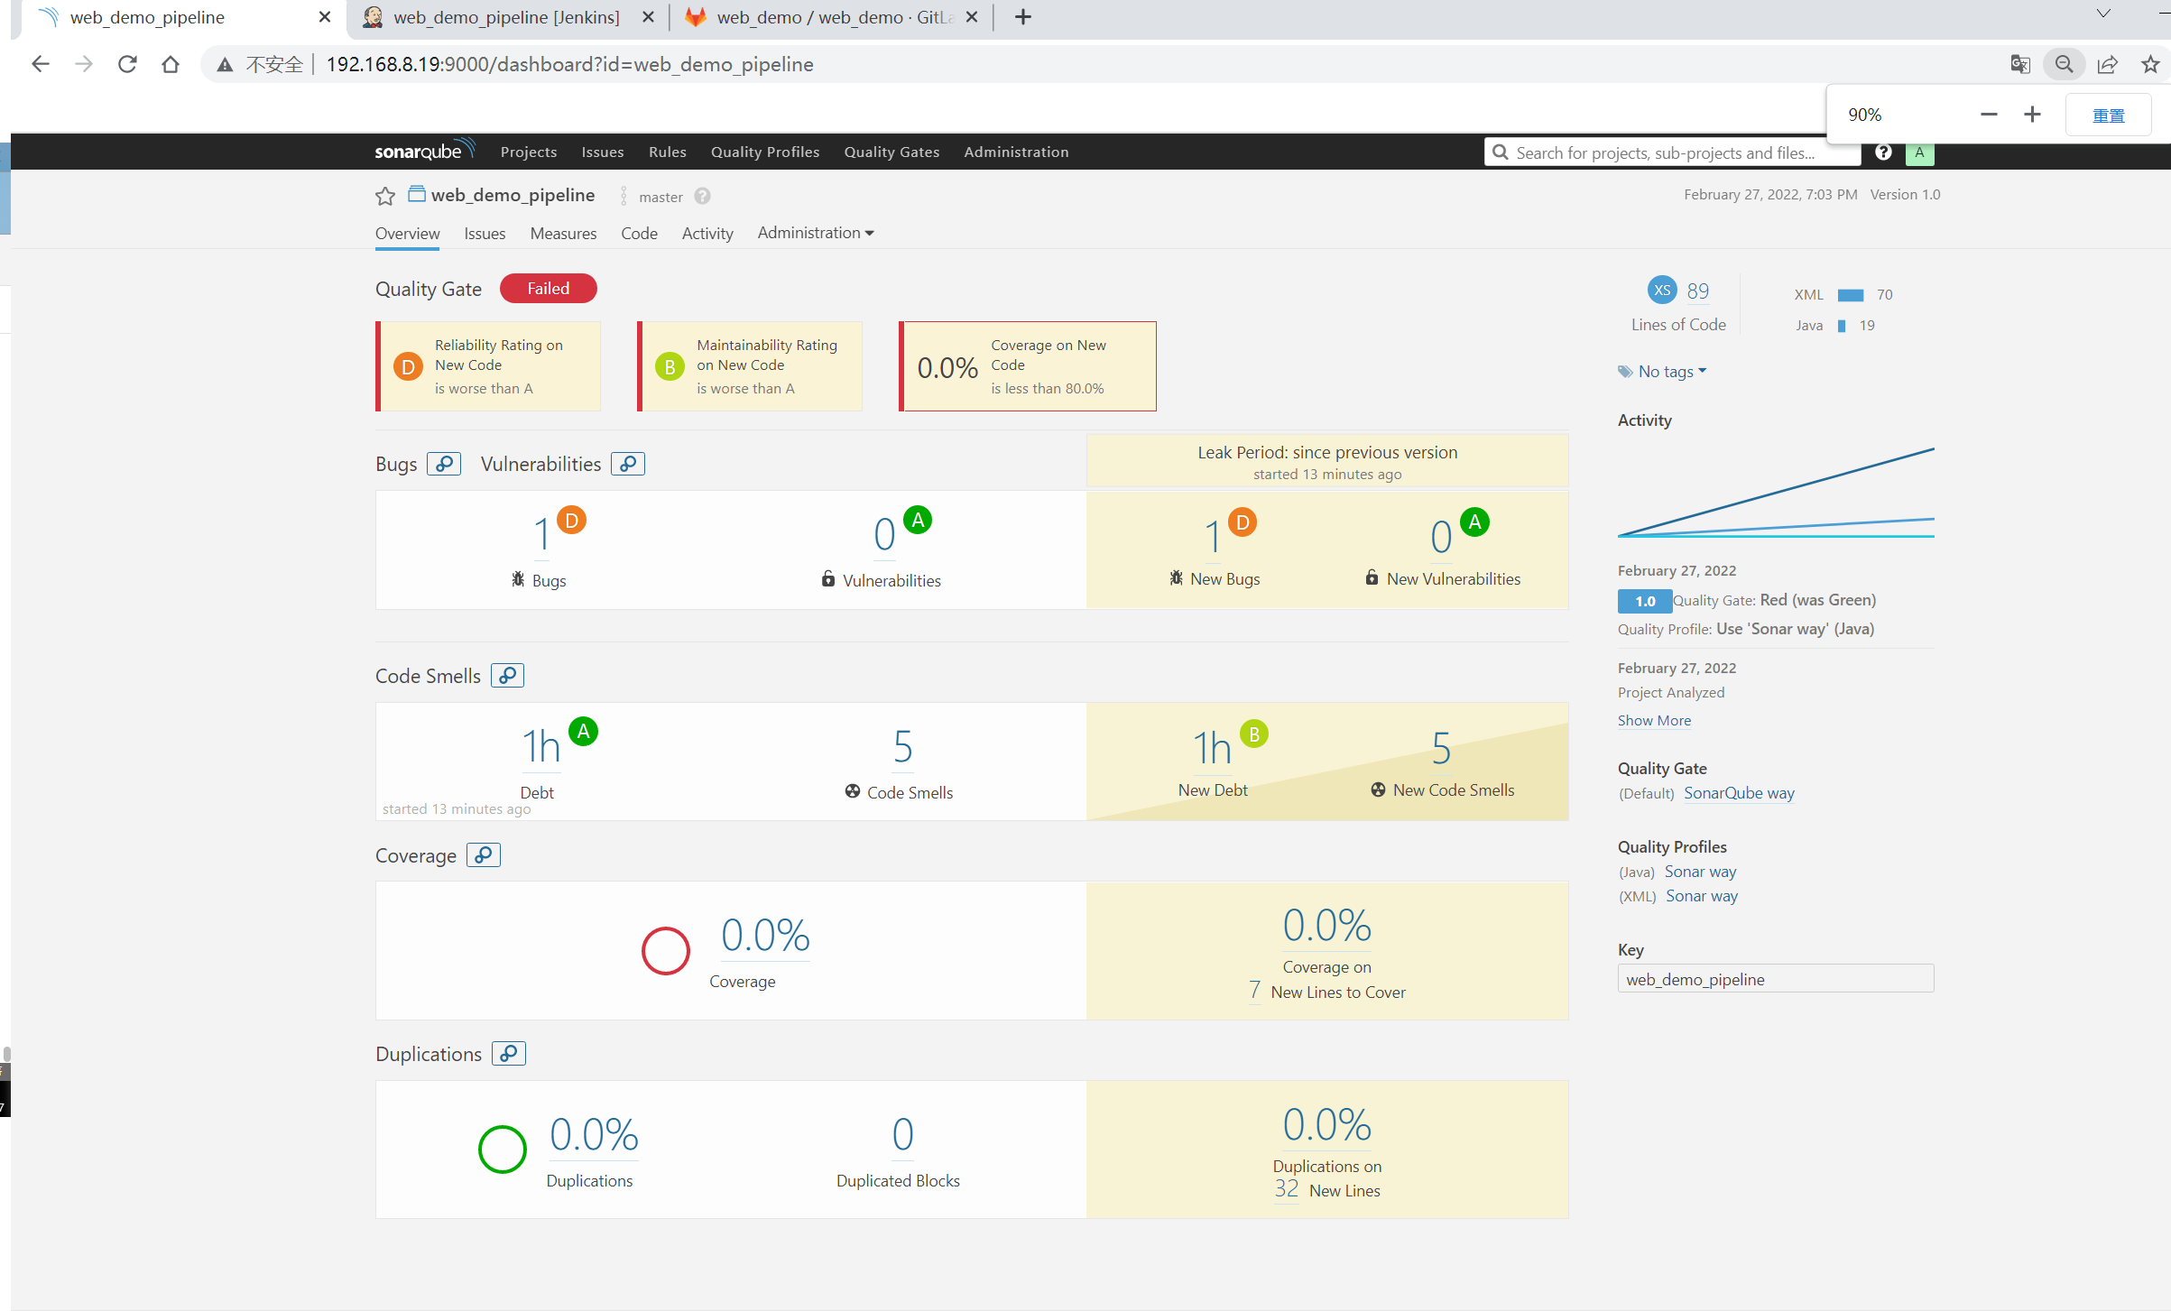Click the translate page icon in address bar
Screen dimensions: 2171x1311
(2020, 64)
